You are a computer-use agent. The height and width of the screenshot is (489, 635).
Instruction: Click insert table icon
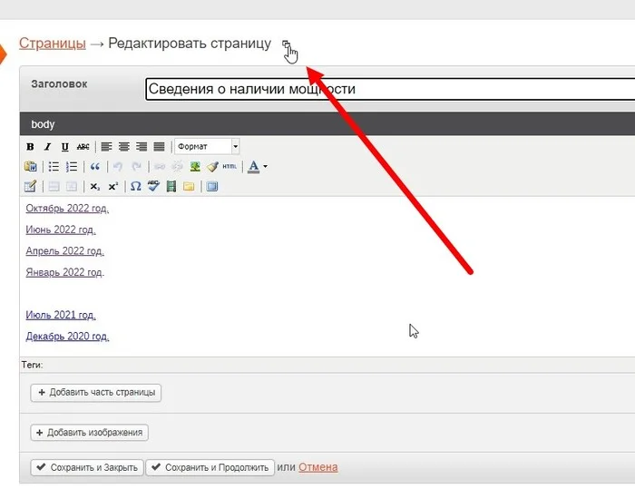coord(30,186)
